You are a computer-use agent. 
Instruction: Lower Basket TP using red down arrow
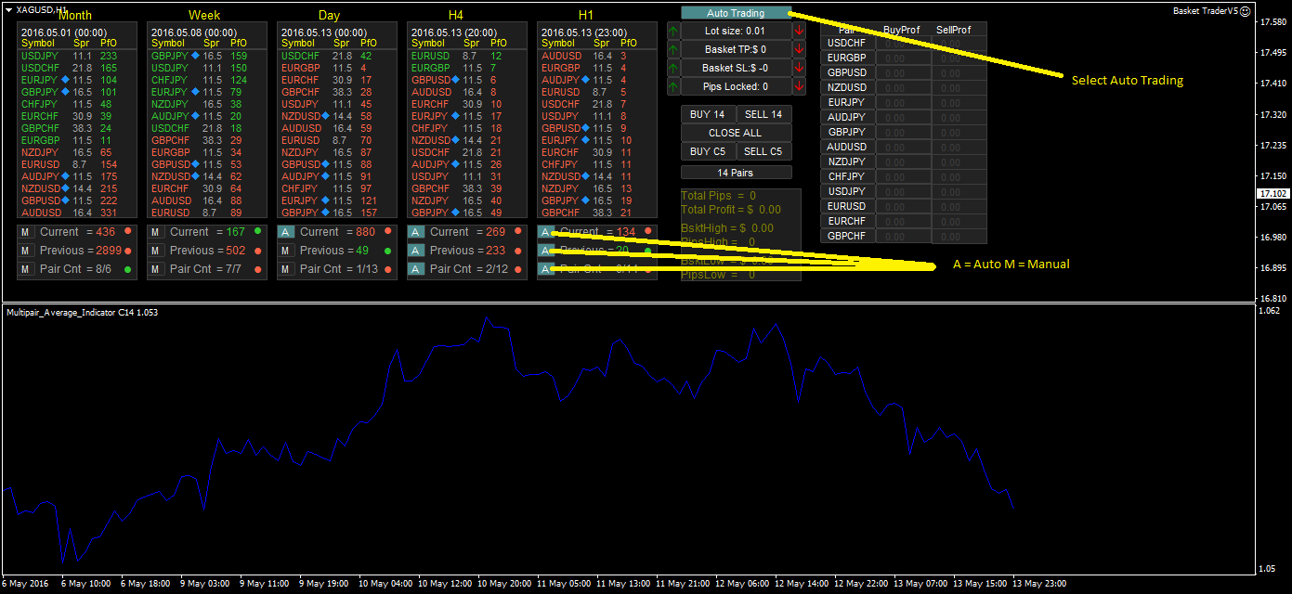pos(799,49)
